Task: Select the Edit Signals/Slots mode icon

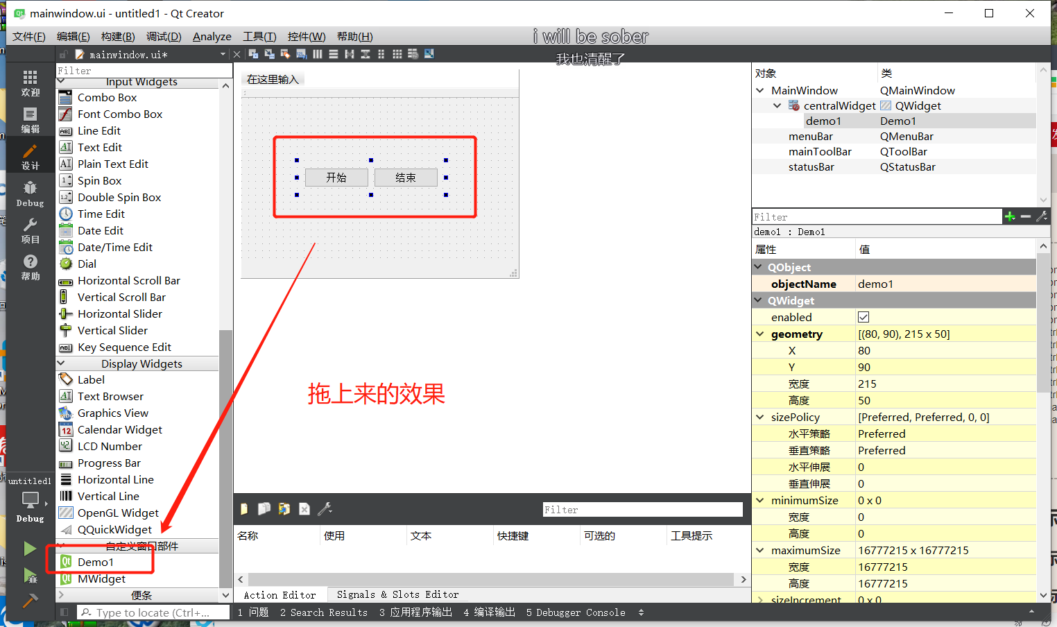Action: point(269,53)
